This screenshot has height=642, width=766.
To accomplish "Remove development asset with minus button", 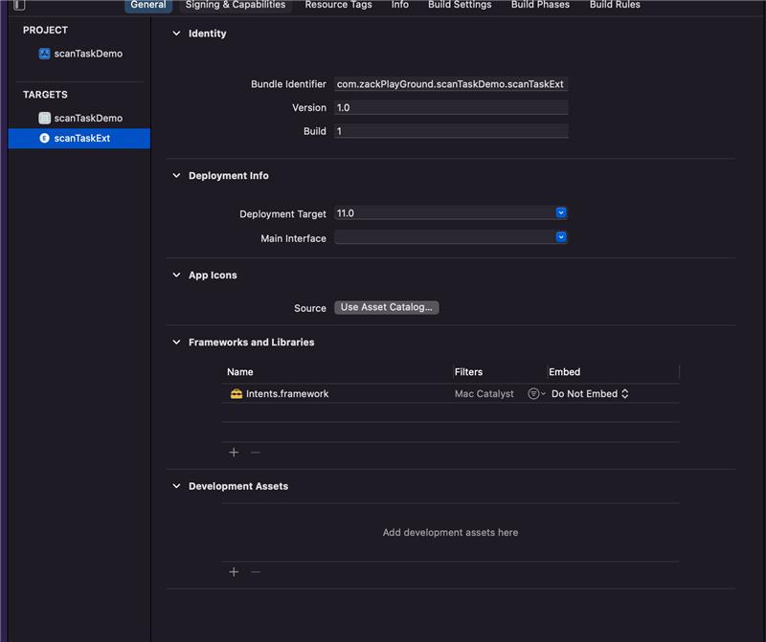I will coord(256,572).
